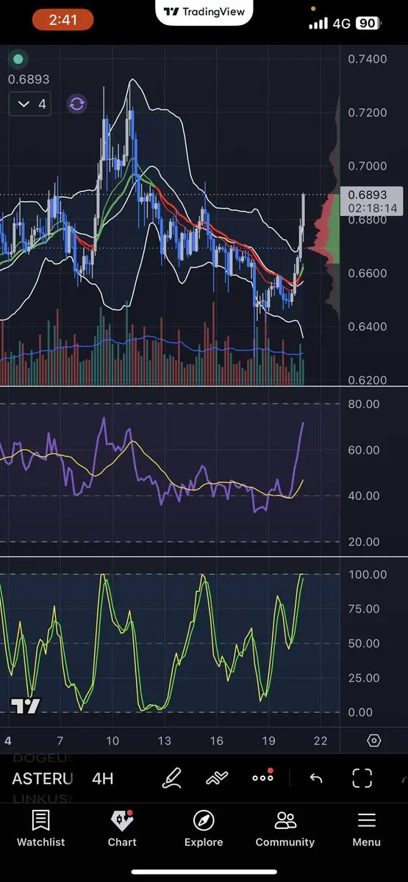Expand the collapsed indicator legend showing 4
This screenshot has width=408, height=882.
click(x=32, y=104)
